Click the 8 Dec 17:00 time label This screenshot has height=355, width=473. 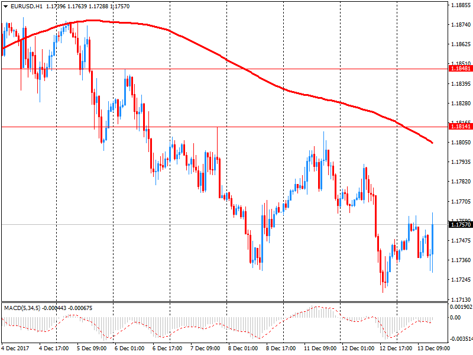coord(281,348)
